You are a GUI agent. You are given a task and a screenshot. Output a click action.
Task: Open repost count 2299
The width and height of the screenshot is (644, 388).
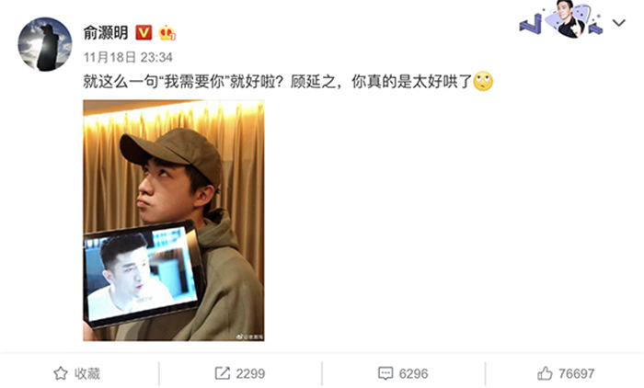tap(250, 373)
